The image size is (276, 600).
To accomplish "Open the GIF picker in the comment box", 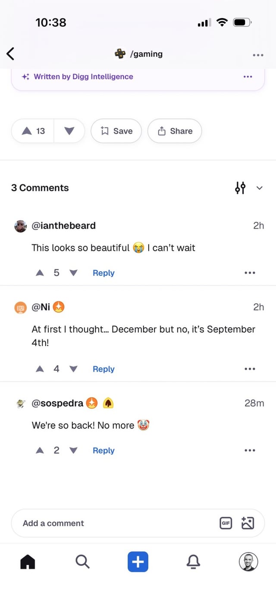I will coord(226,523).
